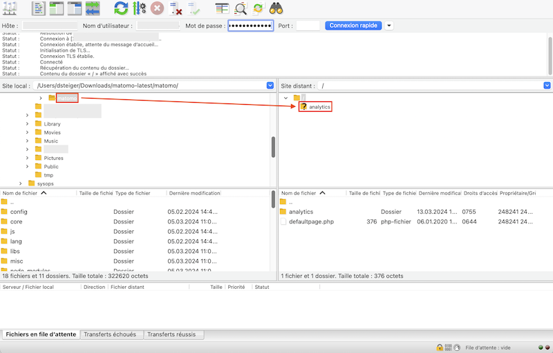Sort remote list by Droits d'accès
553x353 pixels.
pos(480,193)
